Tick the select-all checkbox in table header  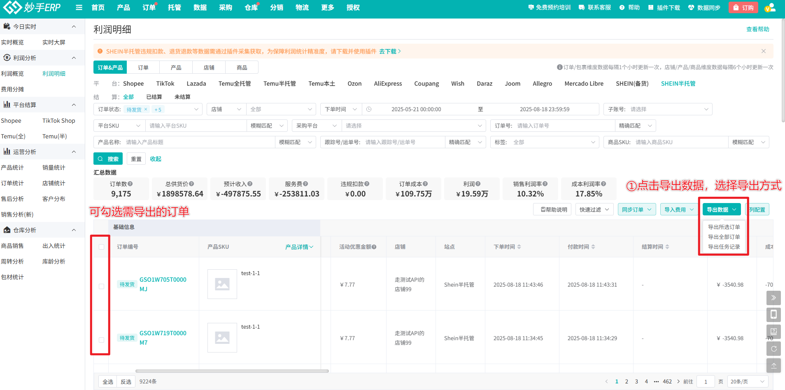(x=102, y=247)
